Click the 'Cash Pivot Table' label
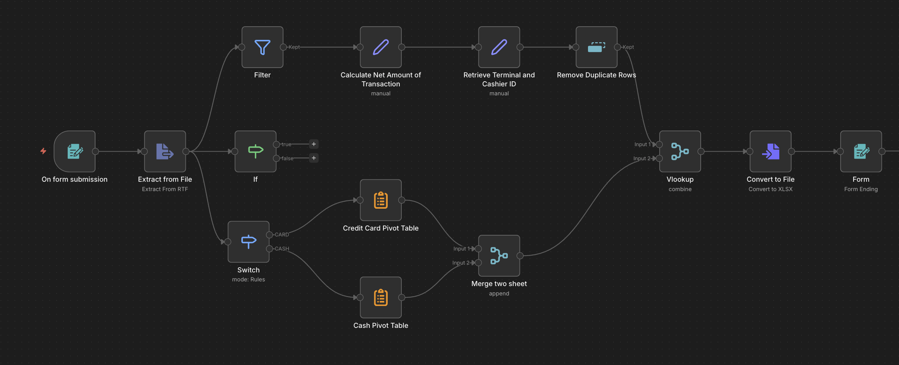 point(381,326)
